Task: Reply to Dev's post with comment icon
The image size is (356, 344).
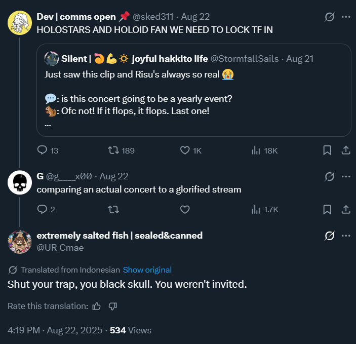Action: pyautogui.click(x=43, y=150)
